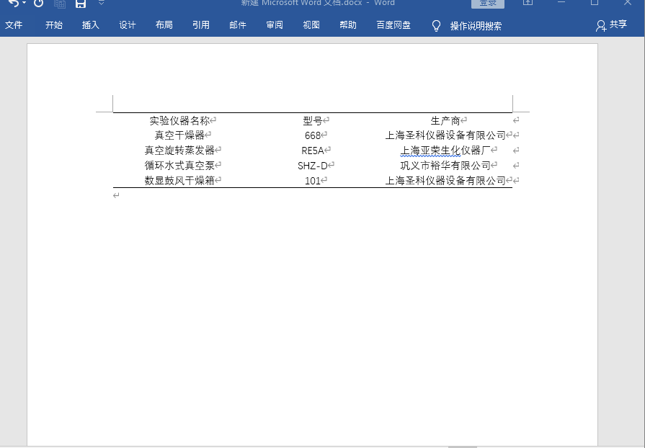The image size is (645, 448).
Task: Click the cell 数显鼓风干燥箱
Action: coord(179,181)
